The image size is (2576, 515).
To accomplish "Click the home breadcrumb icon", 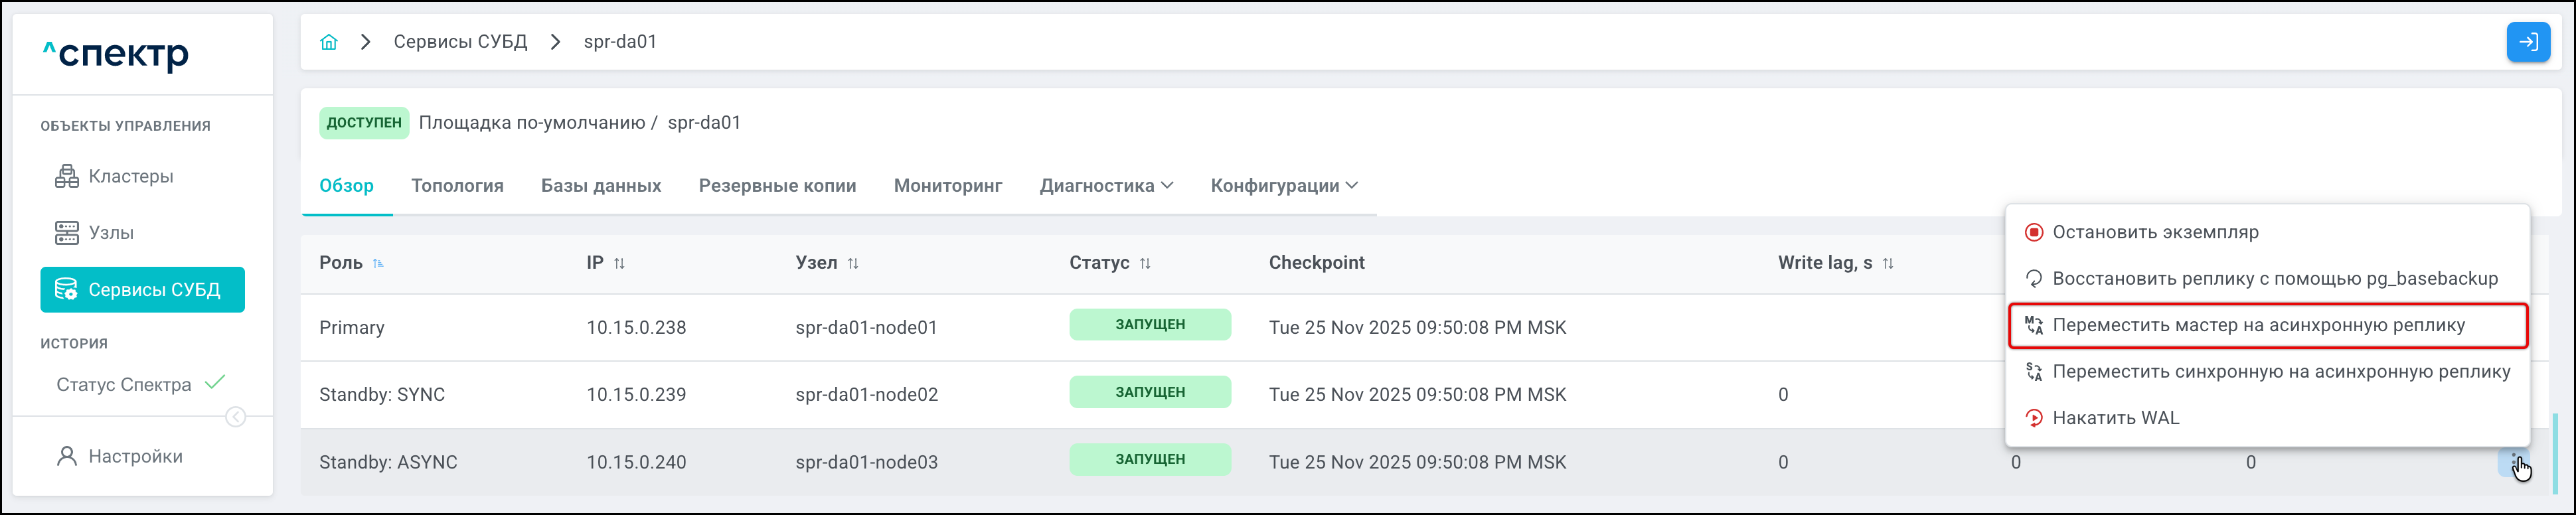I will click(329, 42).
